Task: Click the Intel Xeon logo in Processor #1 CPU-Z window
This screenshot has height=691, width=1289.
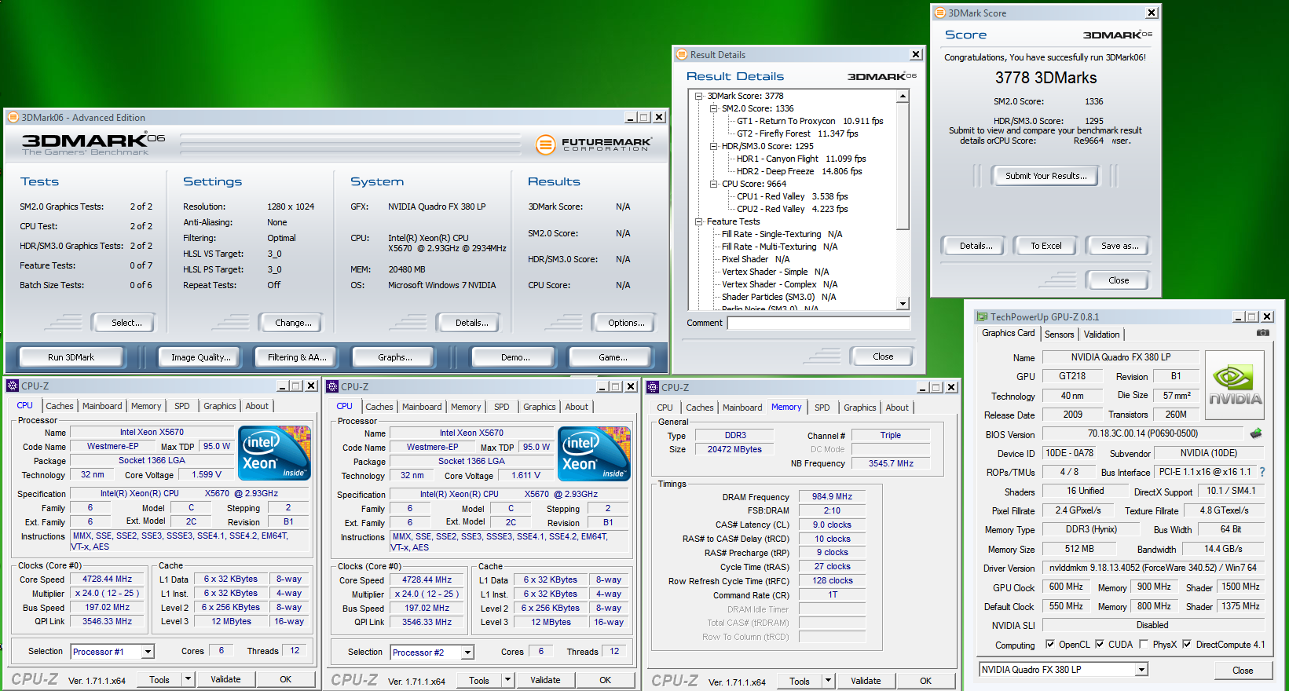Action: (x=274, y=453)
